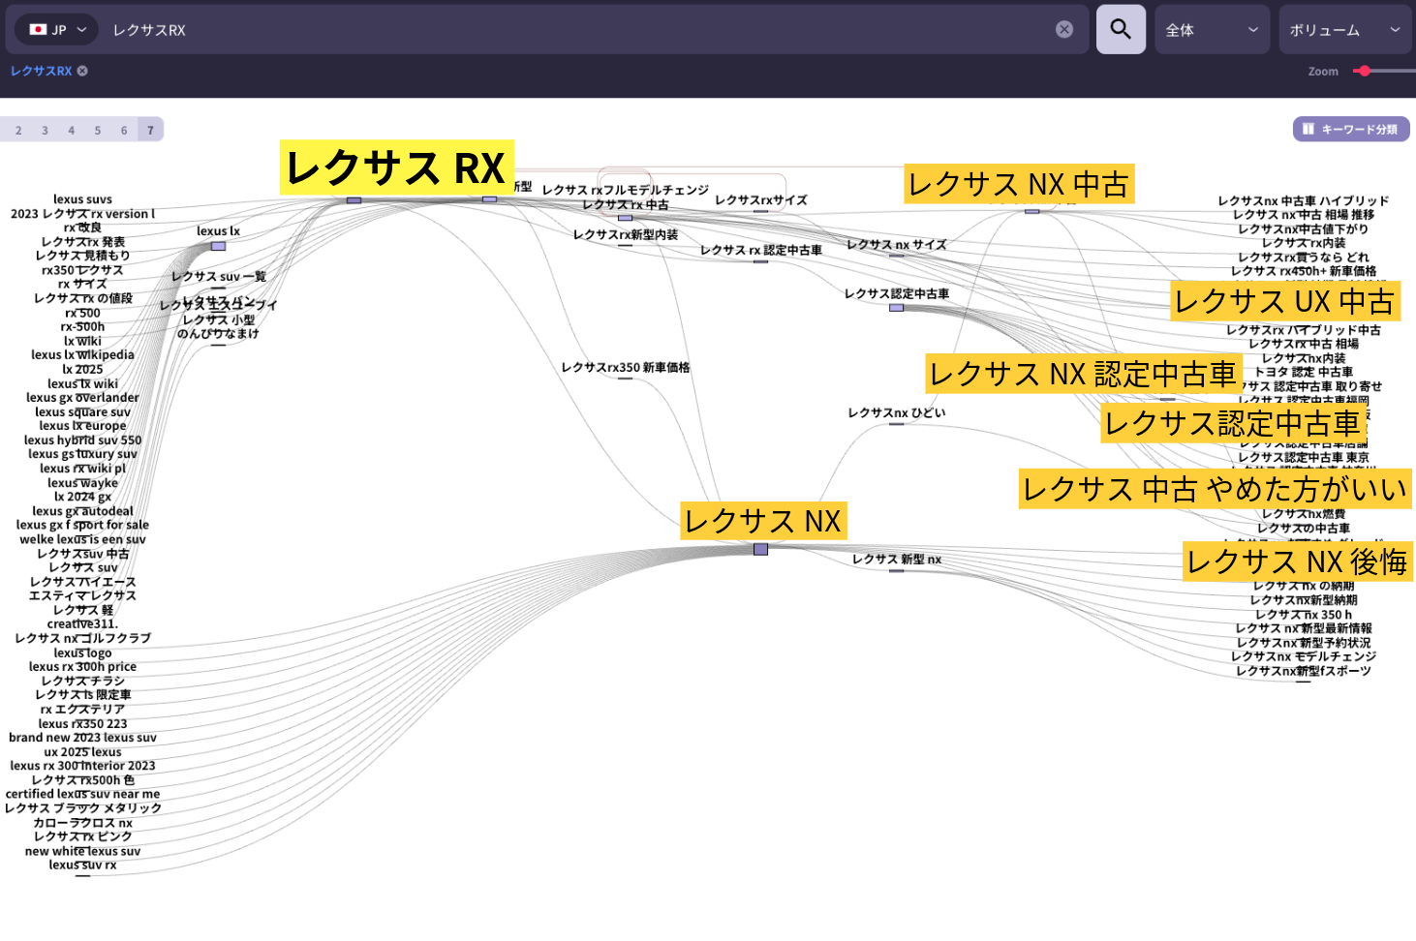Select depth level 2 tab

click(18, 130)
